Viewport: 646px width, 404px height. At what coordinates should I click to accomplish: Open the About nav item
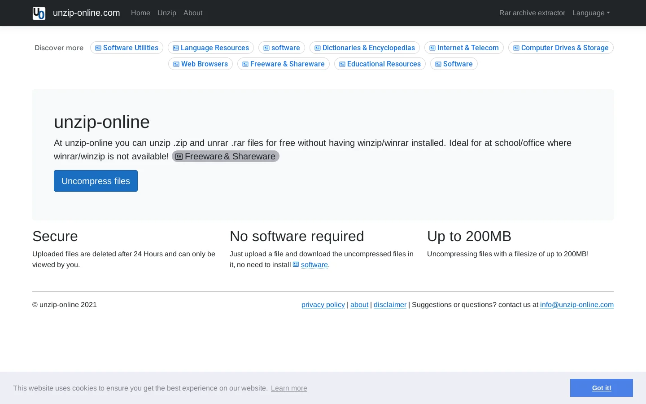point(193,13)
